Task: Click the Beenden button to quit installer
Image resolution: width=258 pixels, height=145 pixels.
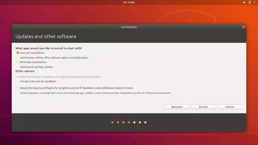Action: tap(177, 107)
